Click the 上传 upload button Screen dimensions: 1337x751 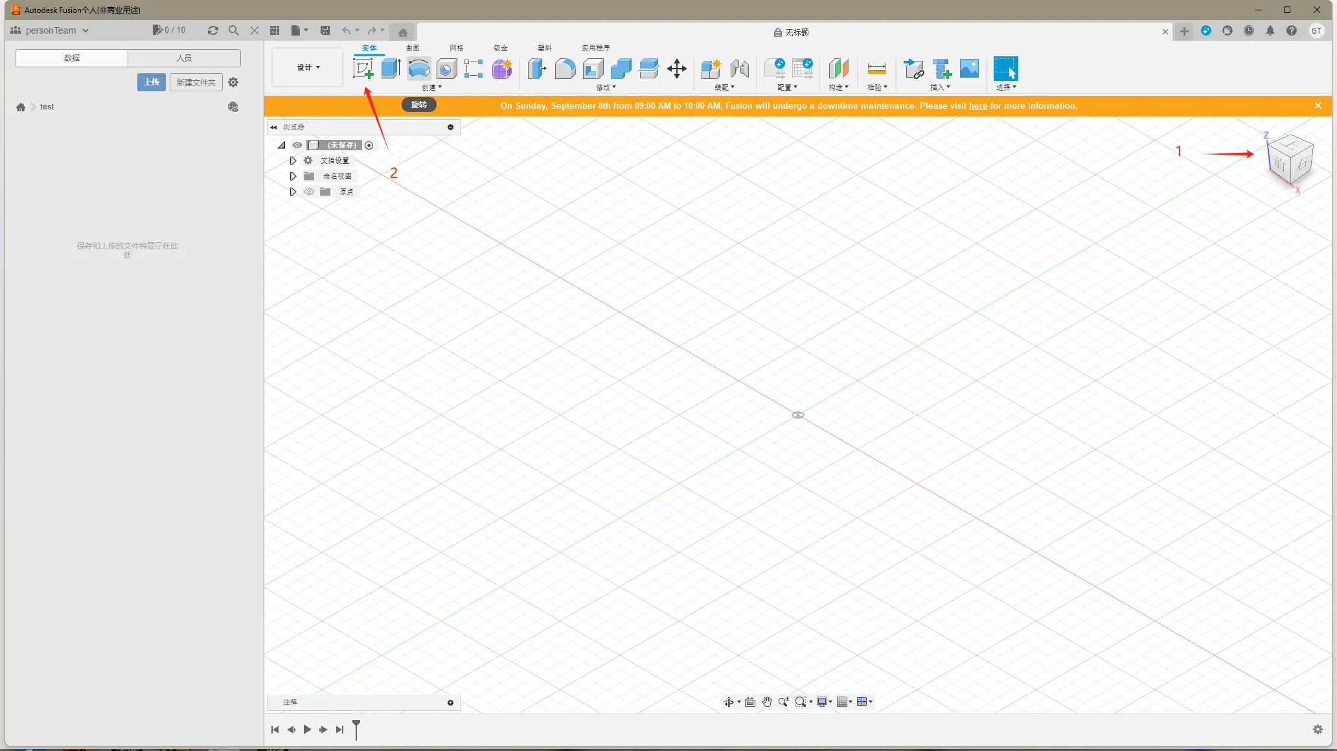(x=152, y=82)
